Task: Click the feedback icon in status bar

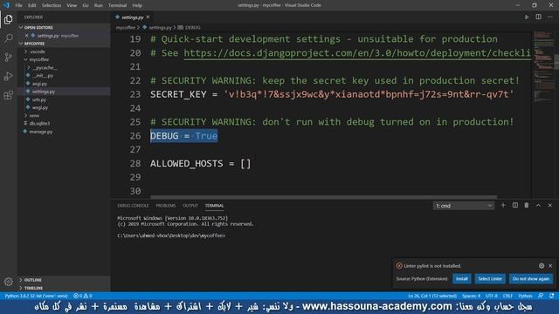Action: point(541,296)
